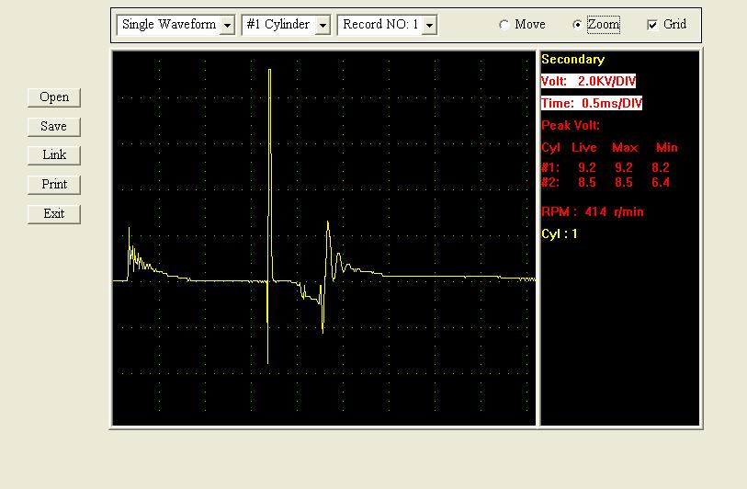Click the Exit button

54,214
